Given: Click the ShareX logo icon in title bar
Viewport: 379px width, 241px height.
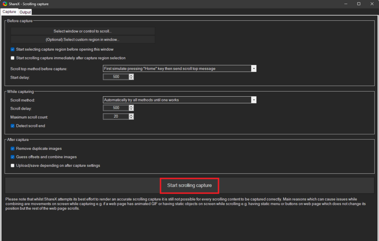Looking at the screenshot, I should tap(4, 4).
